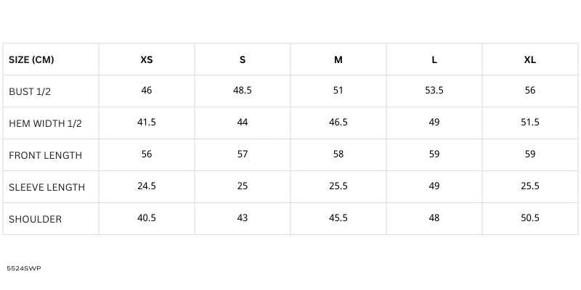Select the S bust value 48.5
This screenshot has width=581, height=290.
pyautogui.click(x=243, y=91)
